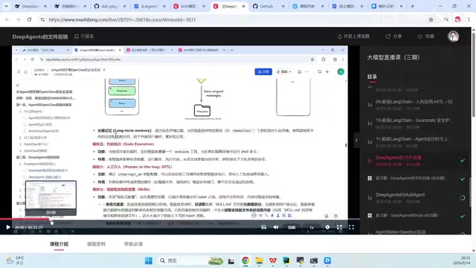Play the course video
Viewport: 476px width, 268px height.
click(x=8, y=227)
